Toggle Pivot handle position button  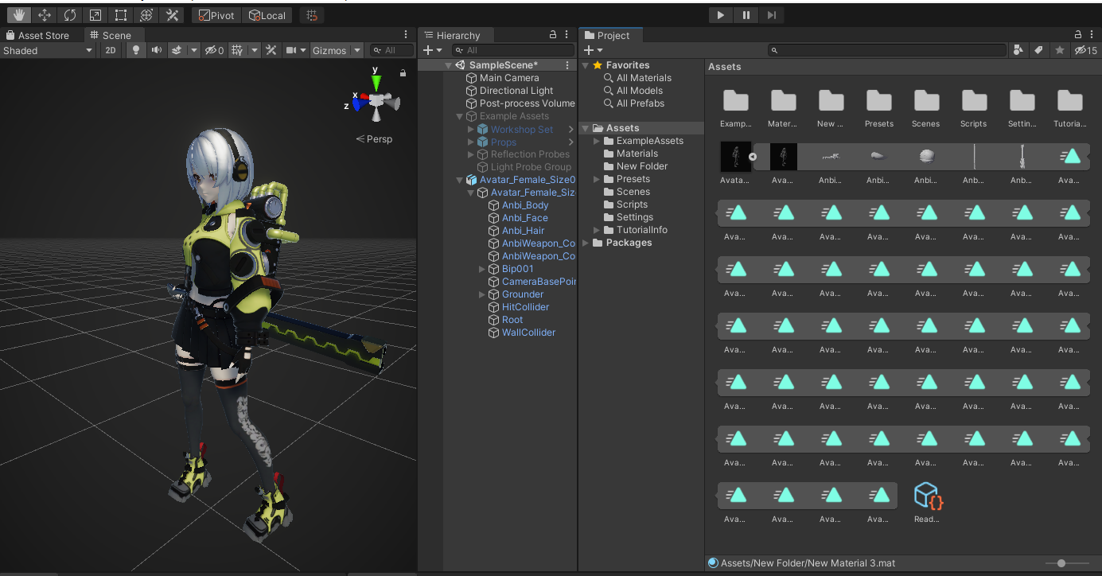pyautogui.click(x=216, y=15)
